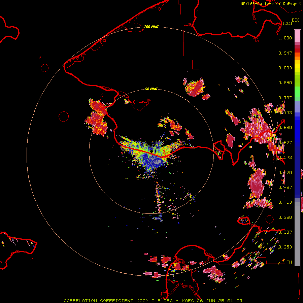
Task: Click the Correlation Coefficient KAEC product title
Action: (x=153, y=301)
